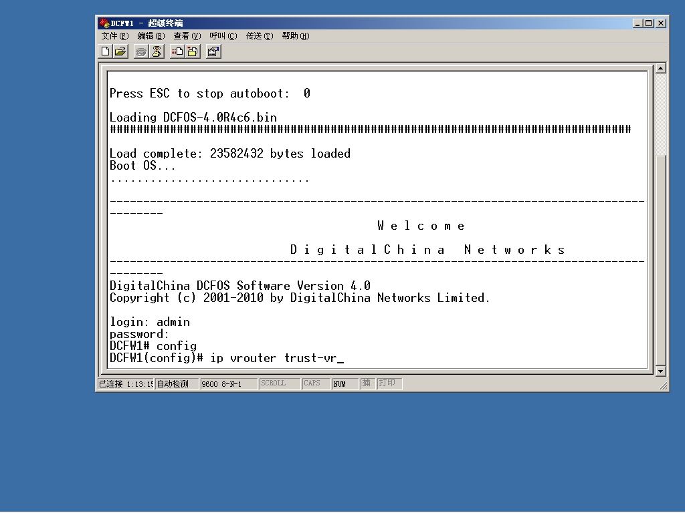Click the 'Press ESC to stop autoboot' line
685x513 pixels.
209,94
